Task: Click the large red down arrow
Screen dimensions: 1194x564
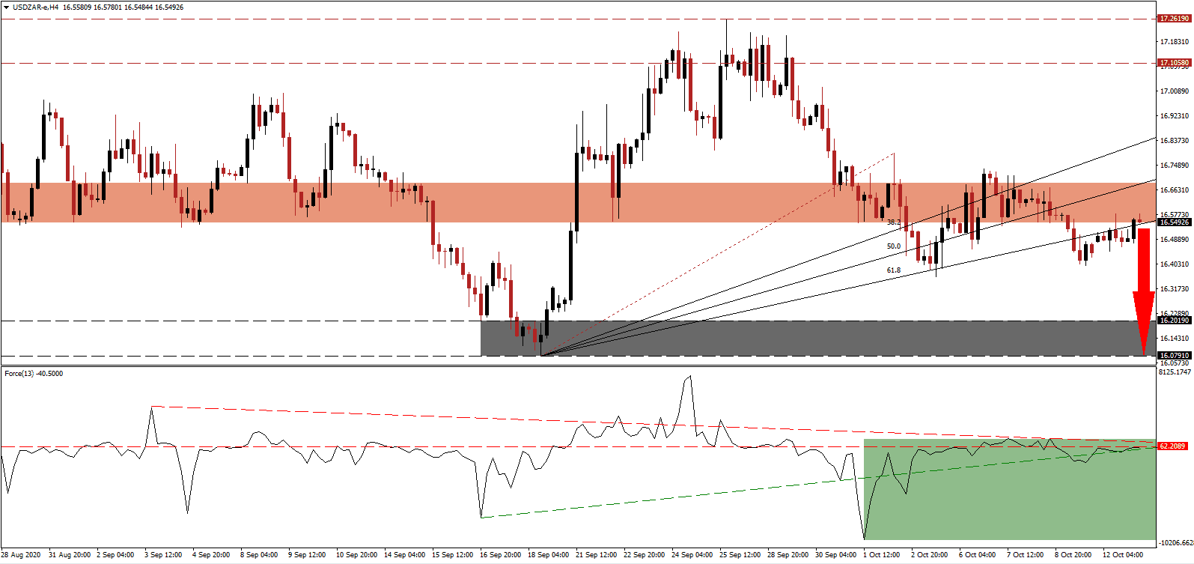Action: [x=1143, y=292]
